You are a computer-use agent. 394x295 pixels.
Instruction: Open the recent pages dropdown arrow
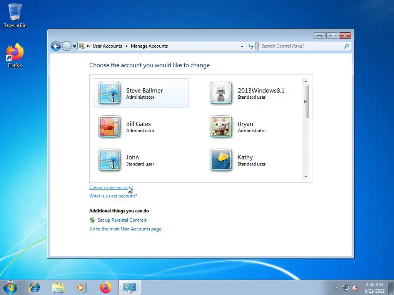74,46
